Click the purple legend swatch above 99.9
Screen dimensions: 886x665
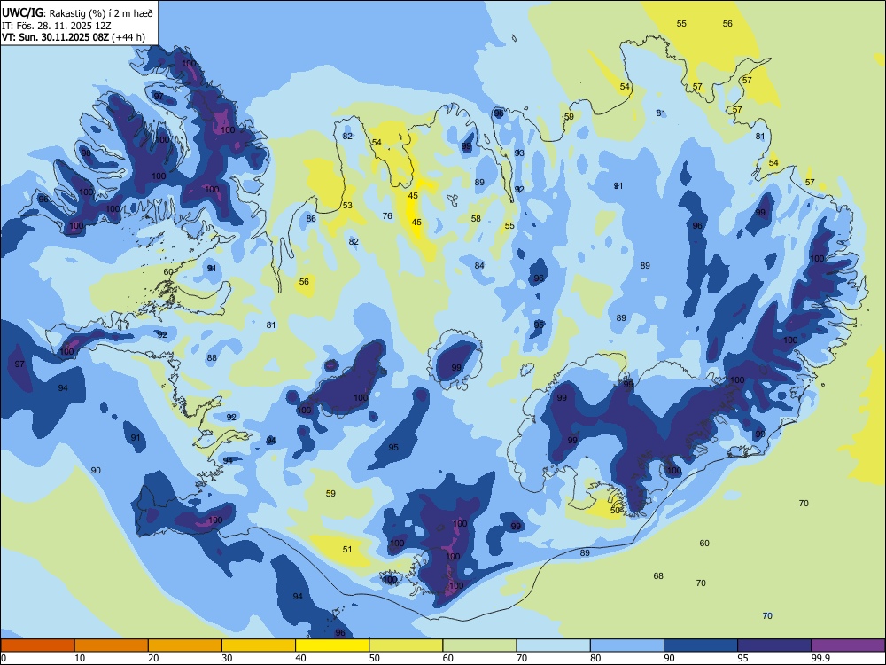[848, 645]
